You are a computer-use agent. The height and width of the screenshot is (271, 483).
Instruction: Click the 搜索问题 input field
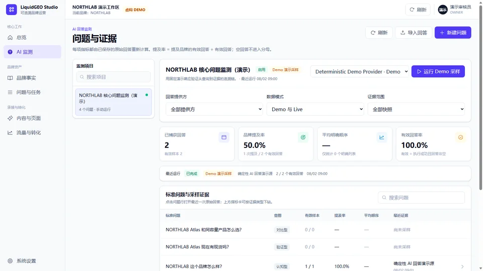click(x=421, y=198)
